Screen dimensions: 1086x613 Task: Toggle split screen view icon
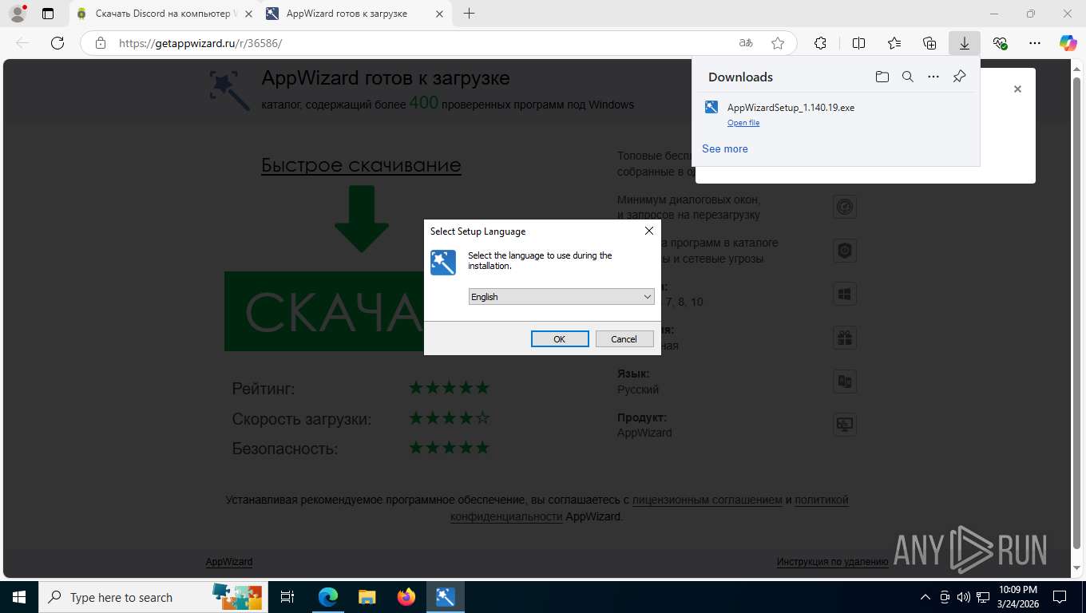[x=858, y=43]
